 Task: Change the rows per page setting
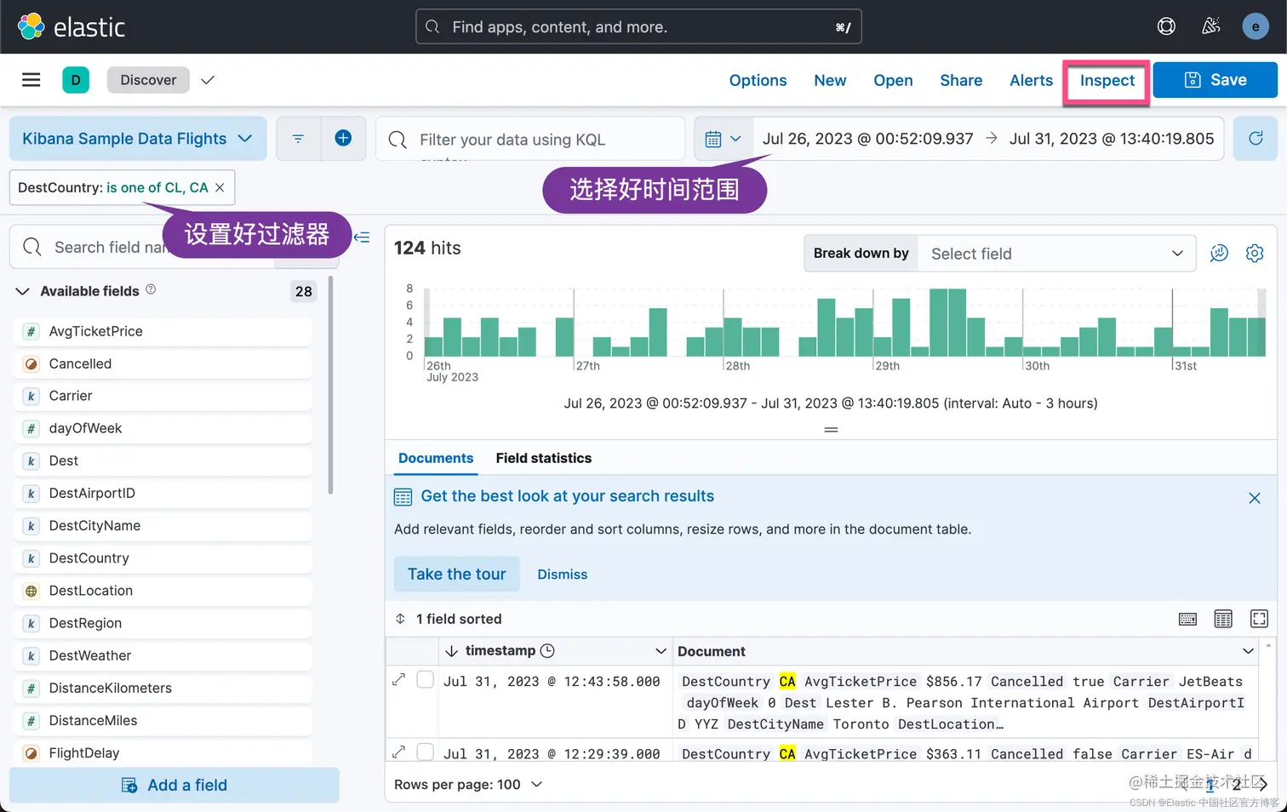[x=468, y=784]
